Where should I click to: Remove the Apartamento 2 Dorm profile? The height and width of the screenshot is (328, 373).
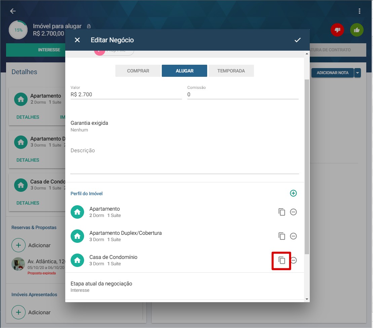pos(293,212)
